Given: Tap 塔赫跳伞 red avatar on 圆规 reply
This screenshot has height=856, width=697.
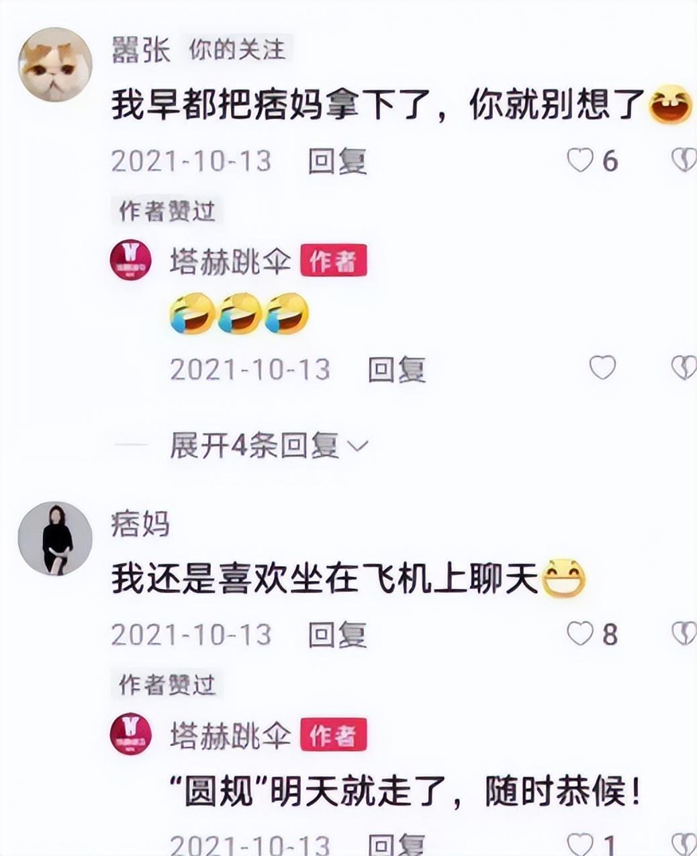Looking at the screenshot, I should pyautogui.click(x=131, y=734).
